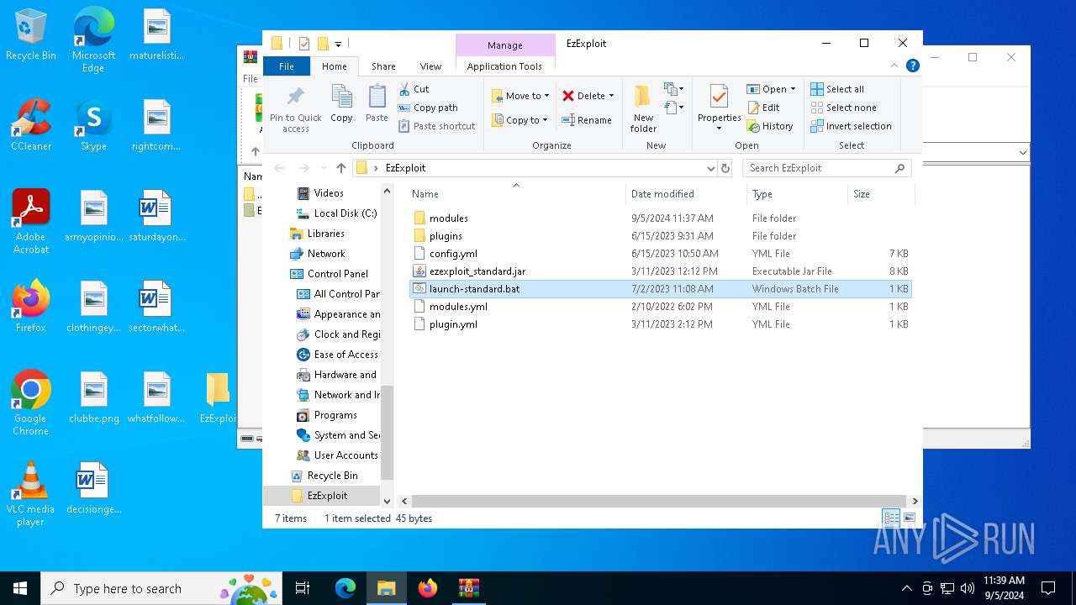Select ezexploit_standard.jar file
Screen dimensions: 1076x605
(660, 271)
